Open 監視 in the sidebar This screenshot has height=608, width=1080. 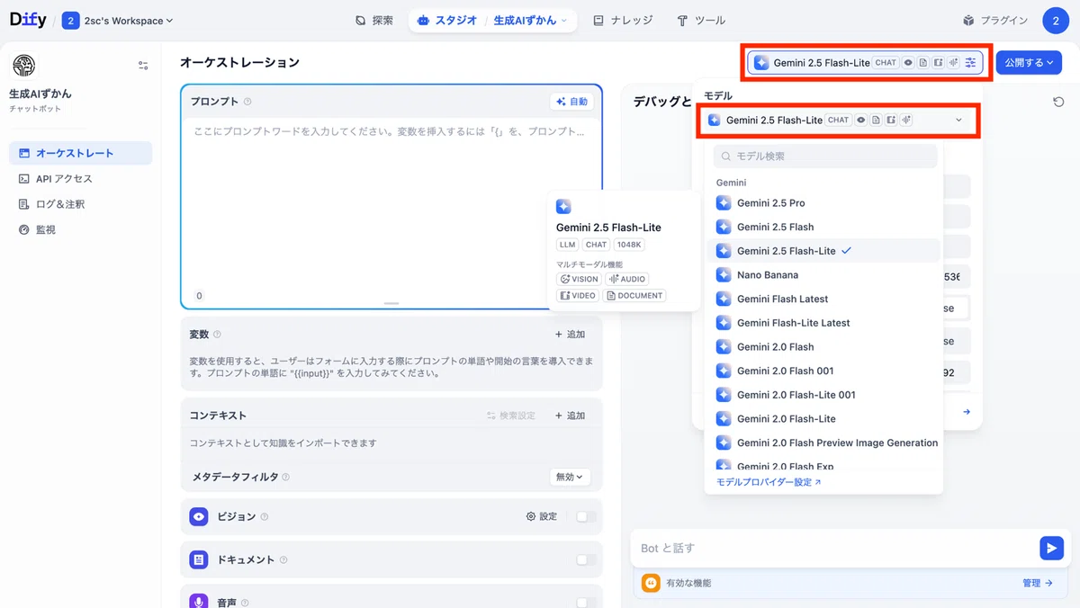[81, 229]
